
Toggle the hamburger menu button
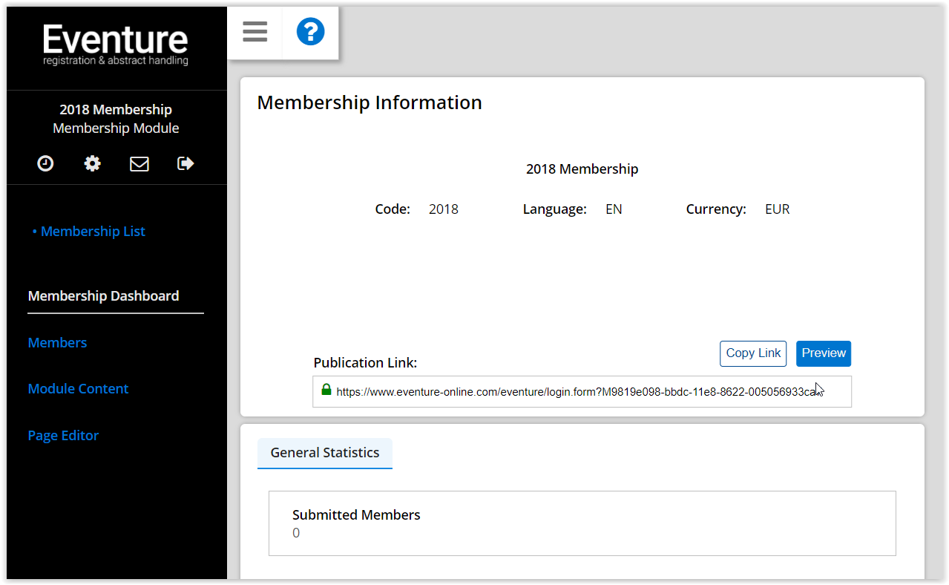(255, 32)
